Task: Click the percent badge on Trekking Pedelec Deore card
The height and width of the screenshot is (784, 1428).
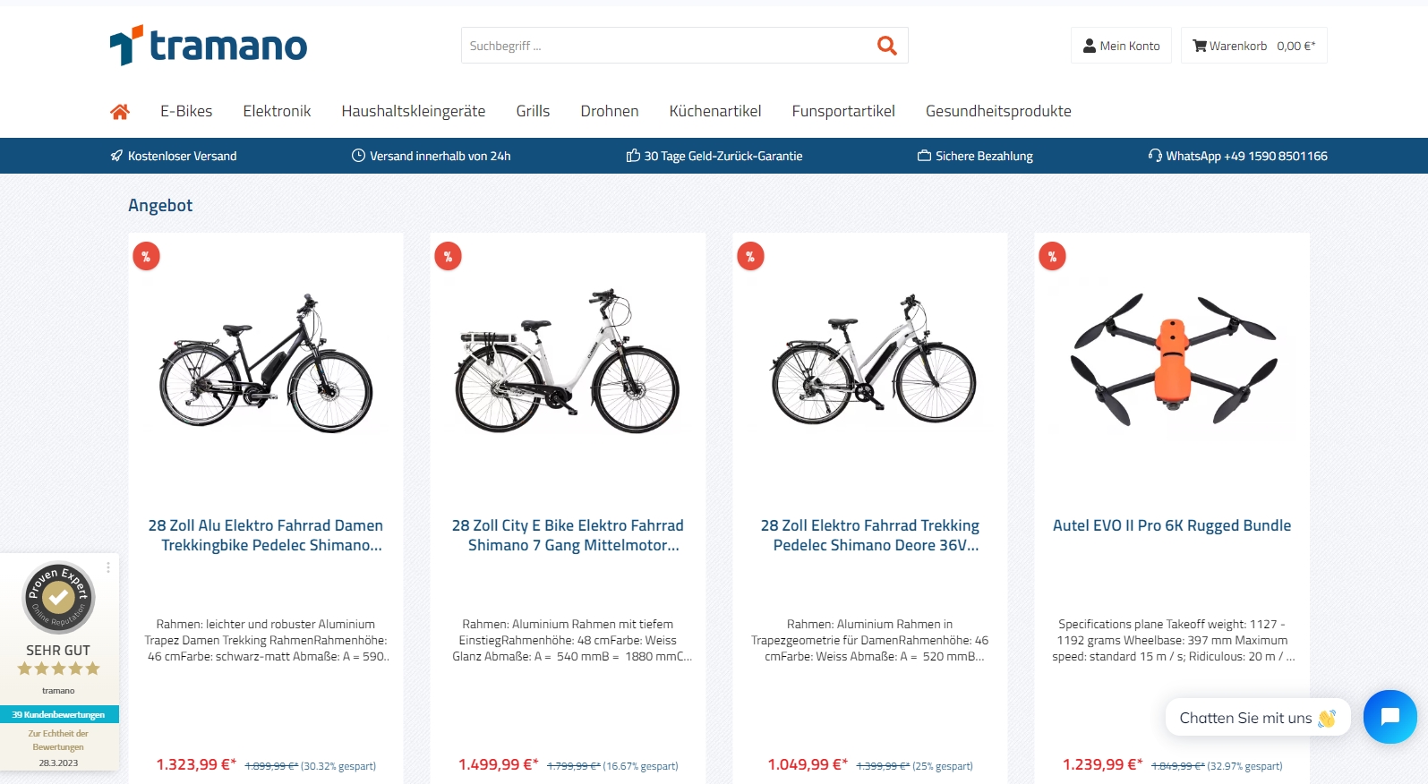Action: (x=750, y=257)
